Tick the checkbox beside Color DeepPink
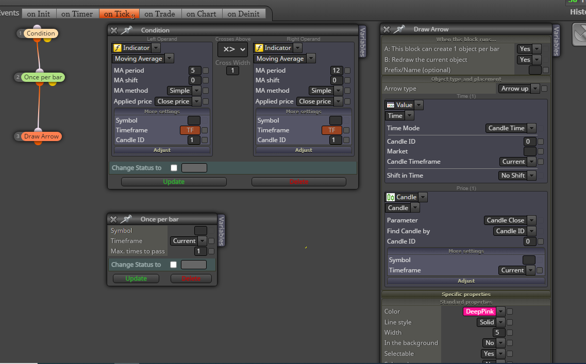586x364 pixels. [x=510, y=311]
